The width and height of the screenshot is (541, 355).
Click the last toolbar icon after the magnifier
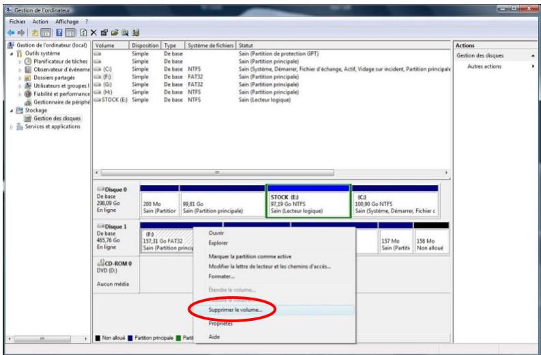tap(136, 33)
